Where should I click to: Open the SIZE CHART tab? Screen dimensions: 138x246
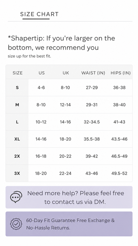[39, 14]
